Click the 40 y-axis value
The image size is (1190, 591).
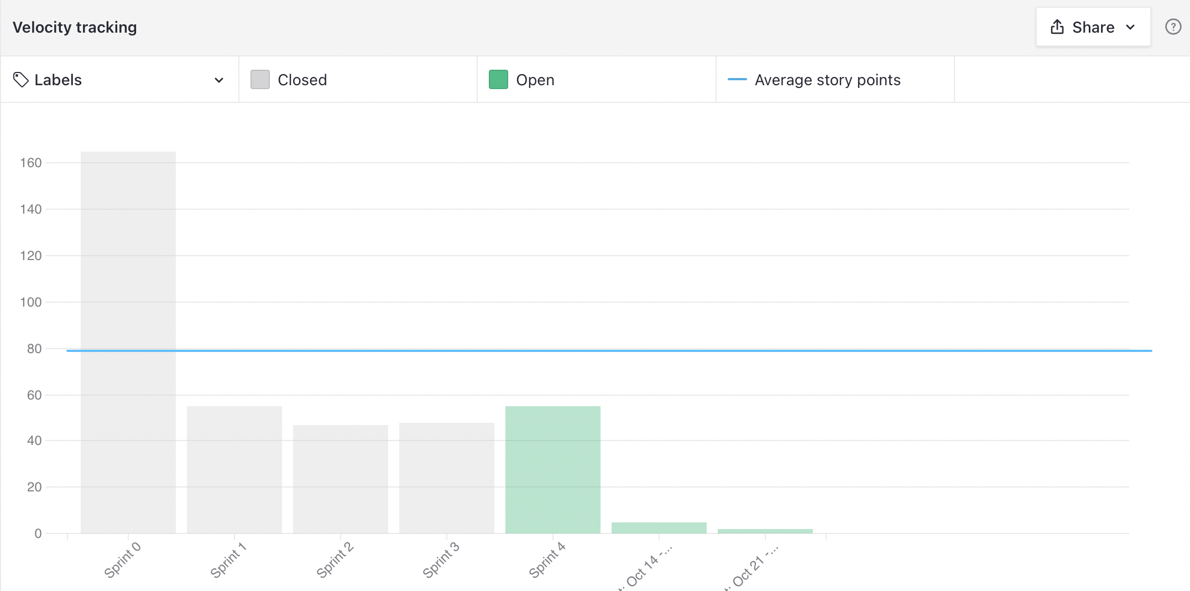[x=34, y=440]
